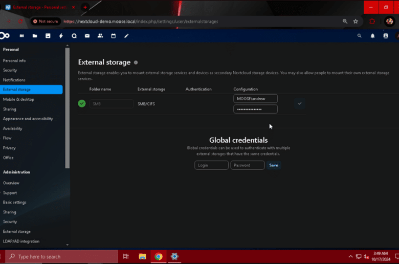Open LDAP/AD integration settings
Screen dimensions: 399x264
(21, 241)
